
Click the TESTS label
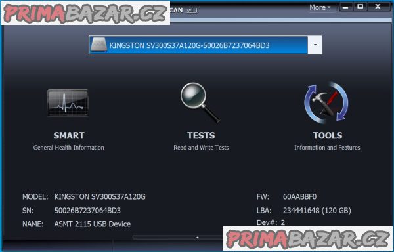(x=201, y=136)
